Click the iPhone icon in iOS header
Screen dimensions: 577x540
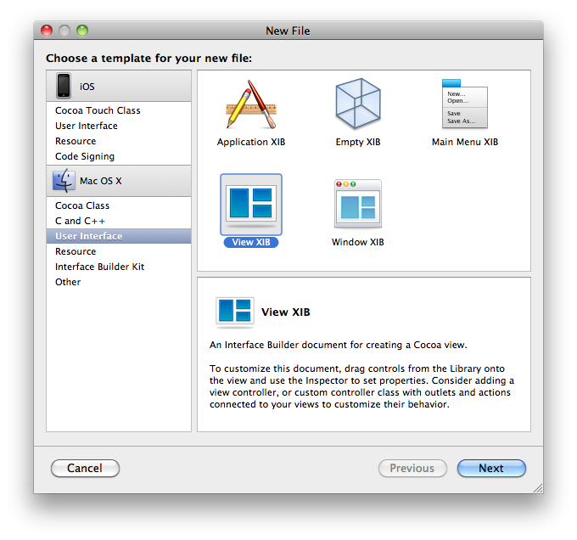pyautogui.click(x=64, y=87)
